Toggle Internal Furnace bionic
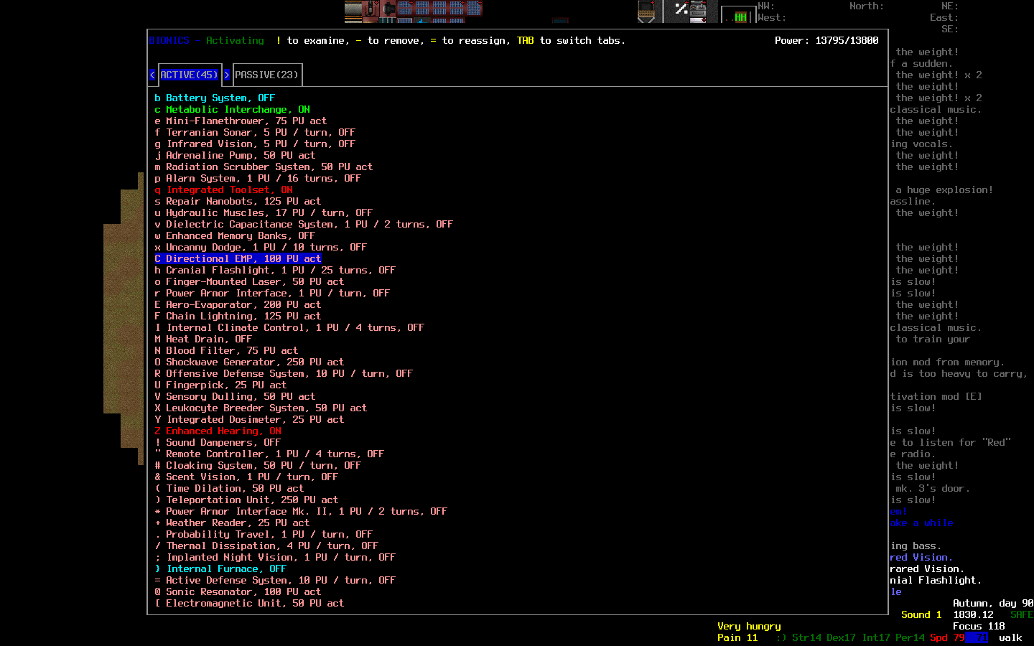The image size is (1034, 646). point(220,568)
